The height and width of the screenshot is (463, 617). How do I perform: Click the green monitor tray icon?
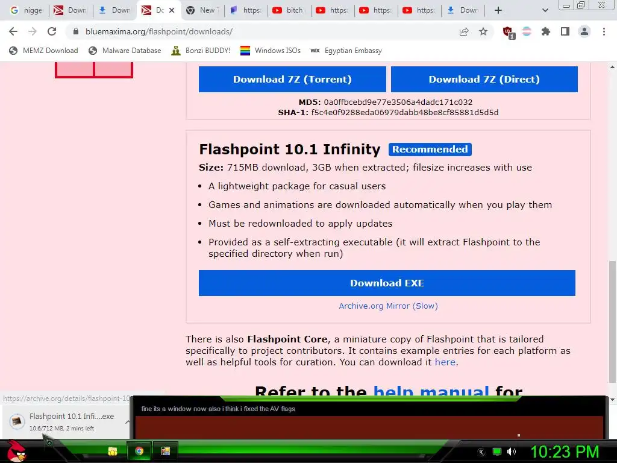(x=497, y=452)
